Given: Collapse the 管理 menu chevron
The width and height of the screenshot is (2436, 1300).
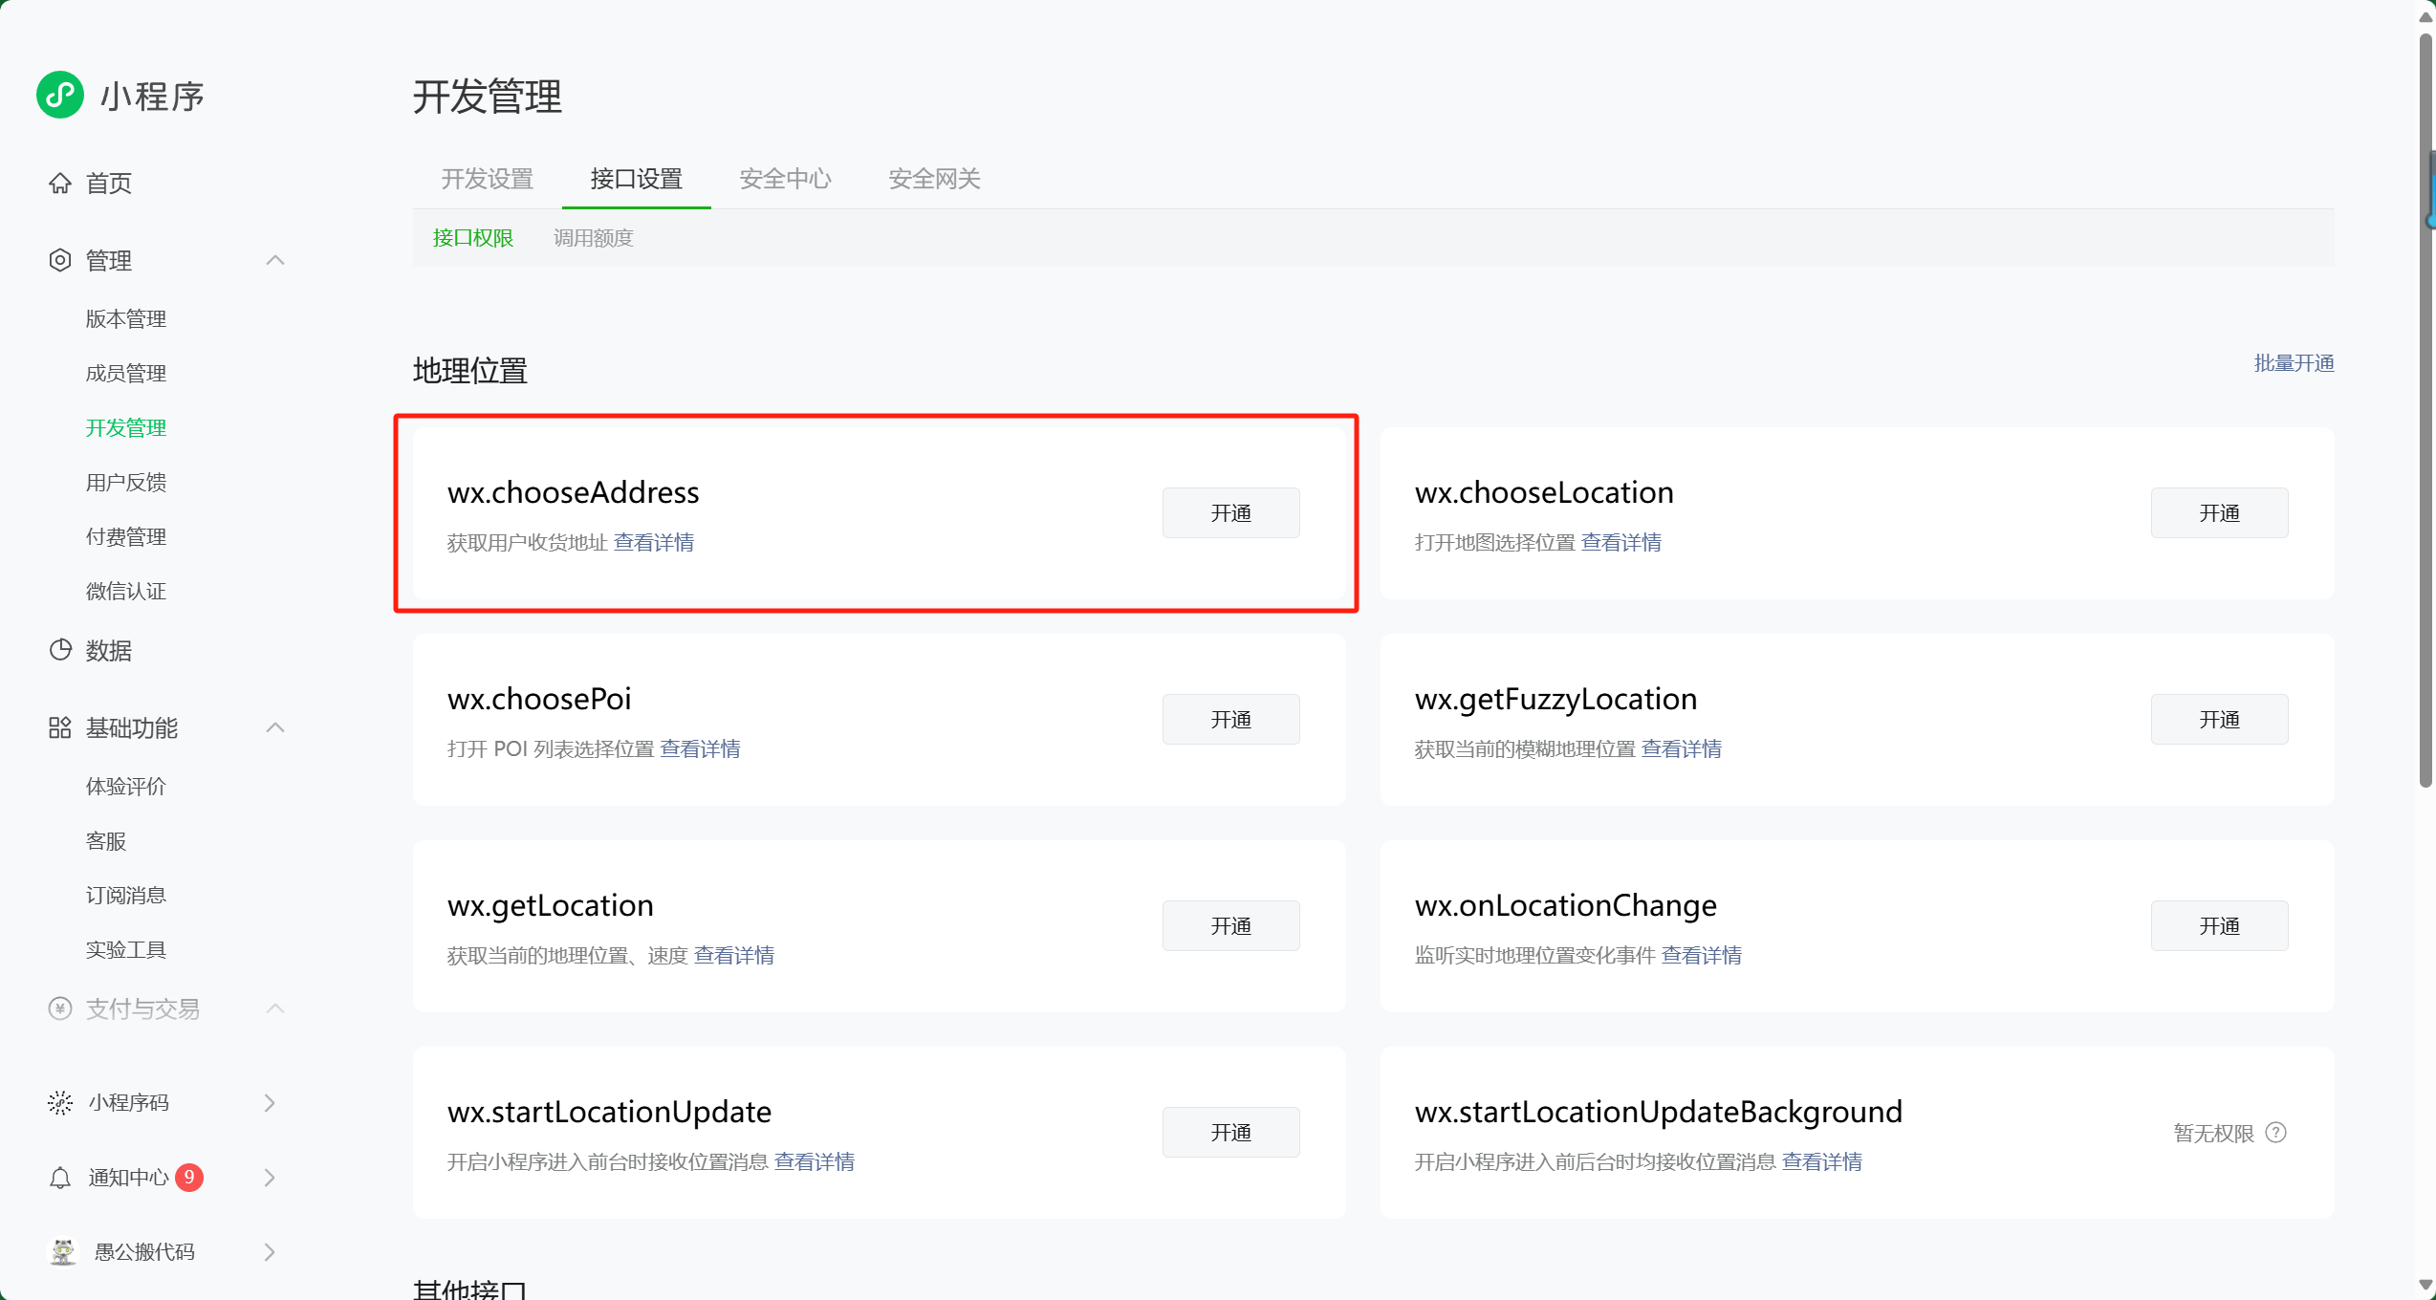Looking at the screenshot, I should (x=275, y=260).
